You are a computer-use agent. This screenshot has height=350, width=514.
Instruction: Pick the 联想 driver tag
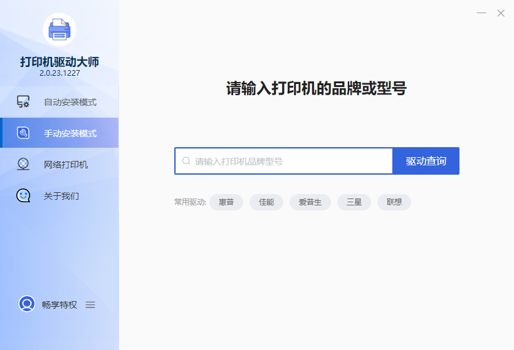tap(394, 202)
